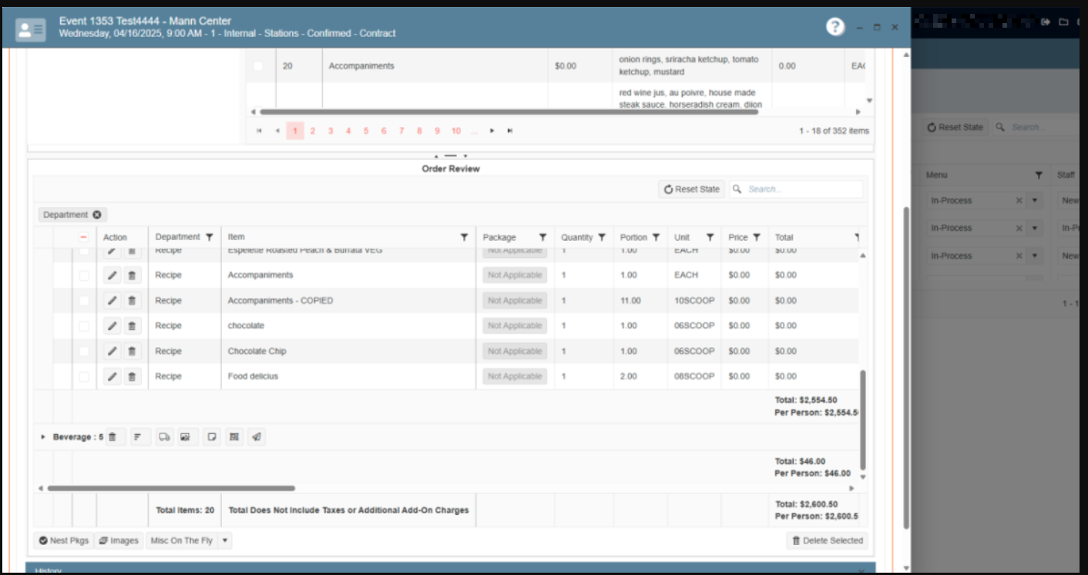Remove the Department grouping chip
This screenshot has width=1088, height=575.
coord(97,215)
